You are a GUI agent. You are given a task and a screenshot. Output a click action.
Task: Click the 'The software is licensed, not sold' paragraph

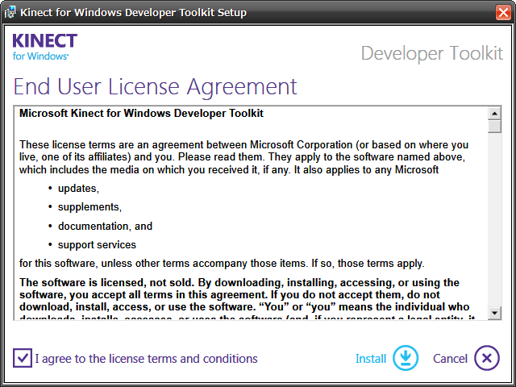pos(247,301)
